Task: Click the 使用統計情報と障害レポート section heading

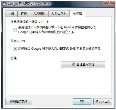Action: point(30,22)
